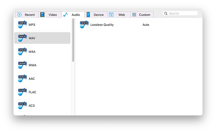Click the Search input field
216x133 pixels.
click(x=183, y=13)
